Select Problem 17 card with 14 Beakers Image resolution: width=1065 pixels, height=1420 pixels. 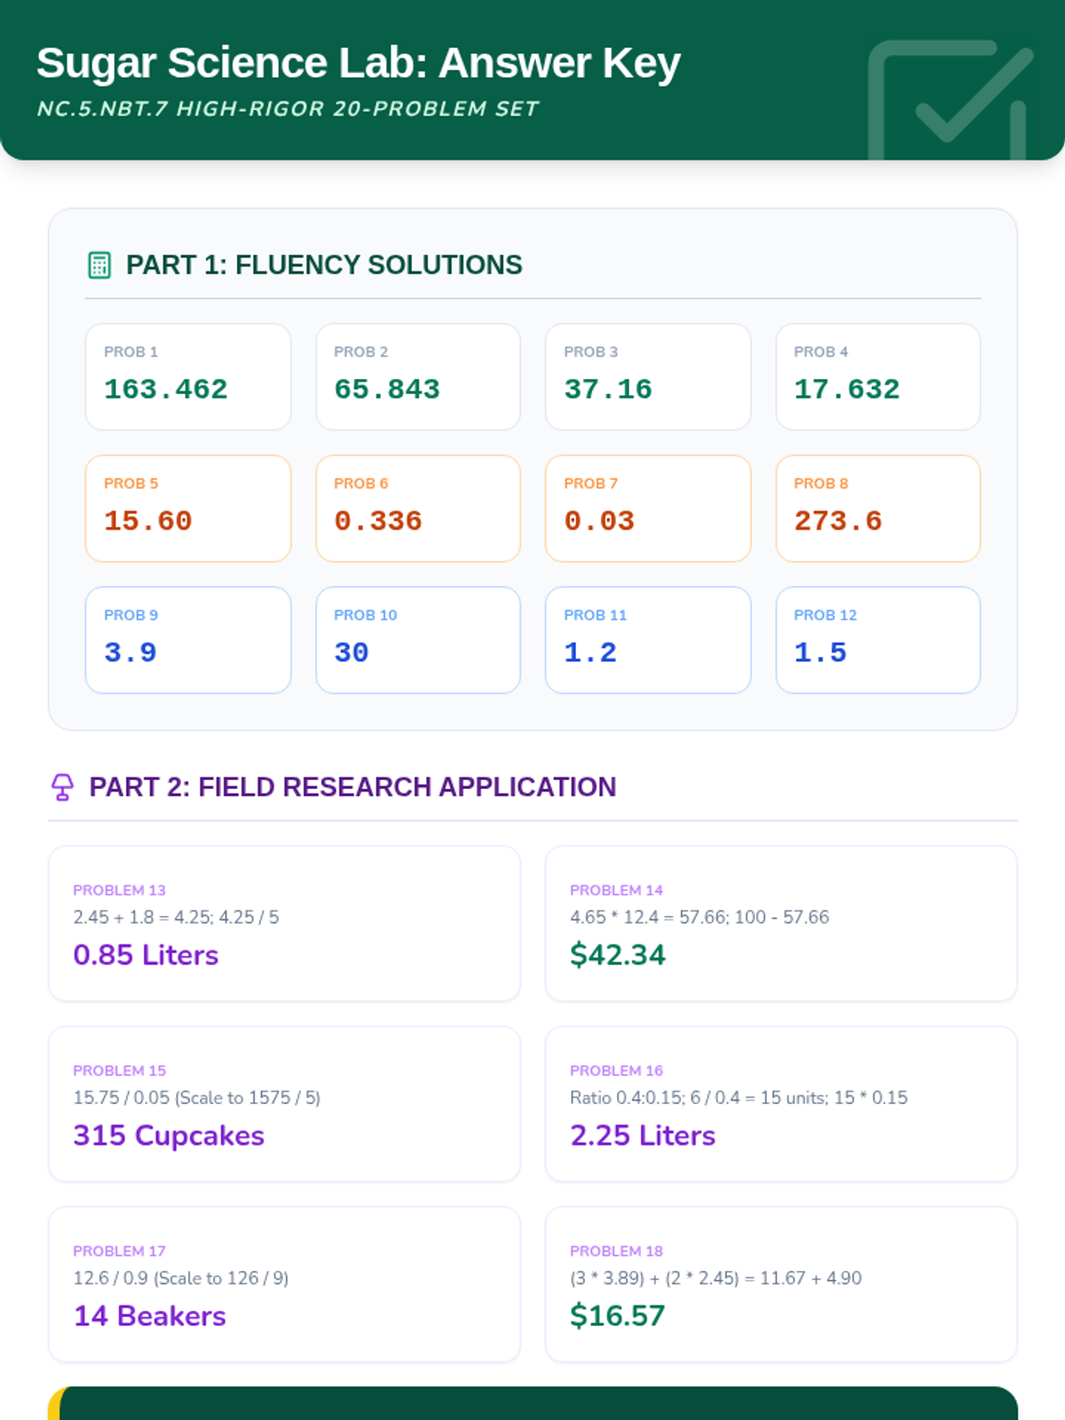click(x=284, y=1284)
